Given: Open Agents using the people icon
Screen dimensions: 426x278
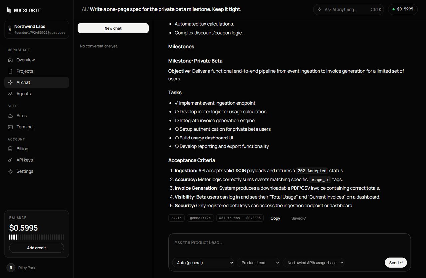Looking at the screenshot, I should 10,94.
